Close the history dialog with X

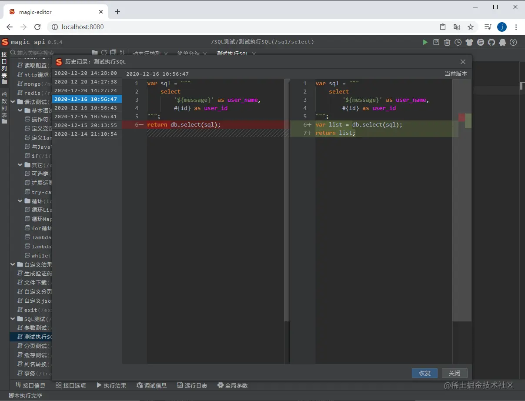point(463,62)
